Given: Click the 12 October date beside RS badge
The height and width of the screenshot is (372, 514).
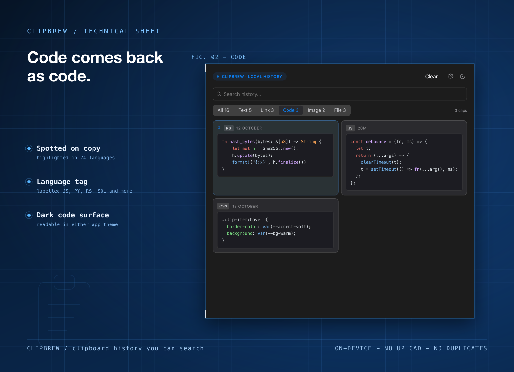Looking at the screenshot, I should click(249, 128).
